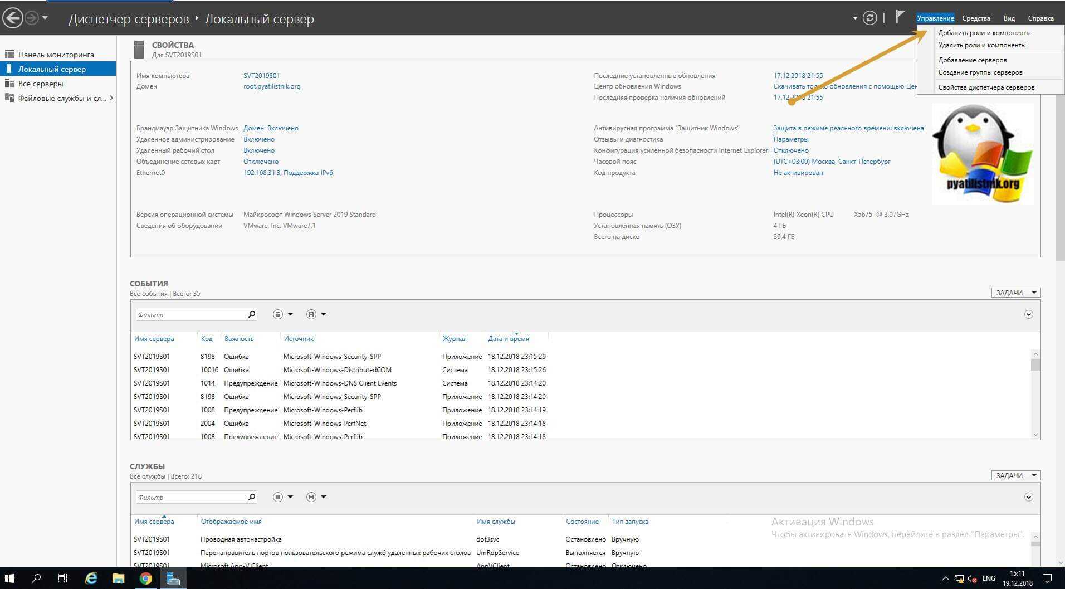Open events list criteria dropdown
This screenshot has height=589, width=1065.
tap(283, 314)
